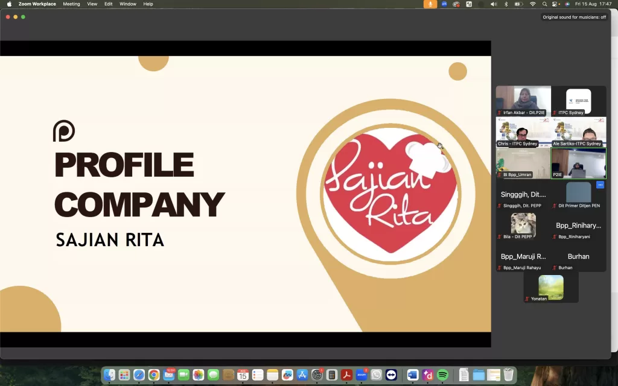The height and width of the screenshot is (386, 618).
Task: Toggle Original sound for musicians button
Action: tap(574, 17)
